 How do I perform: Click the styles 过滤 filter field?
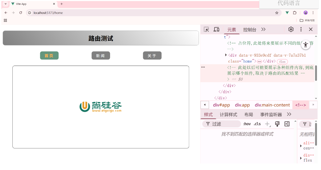pos(222,124)
